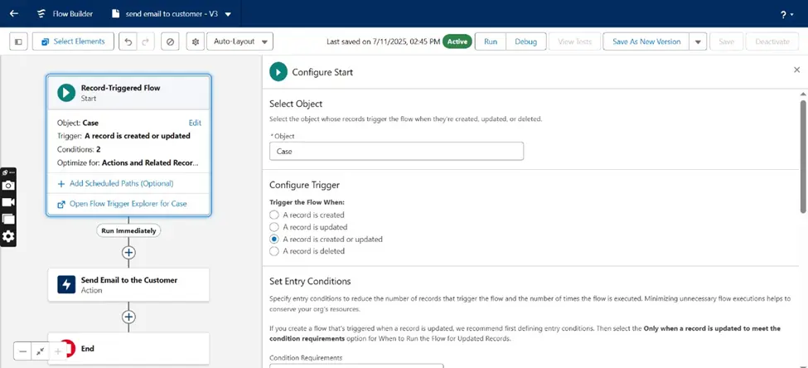
Task: Click the Start element play icon on canvas
Action: [x=66, y=93]
